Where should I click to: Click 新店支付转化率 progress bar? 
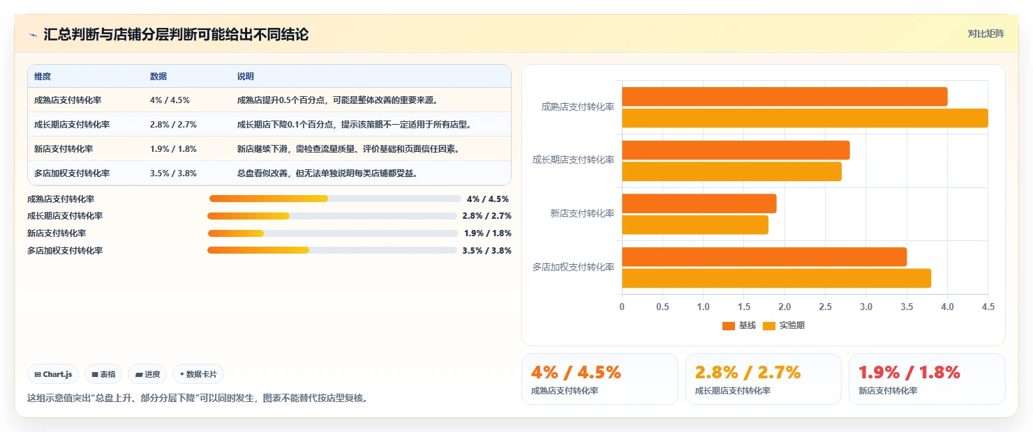pyautogui.click(x=333, y=233)
